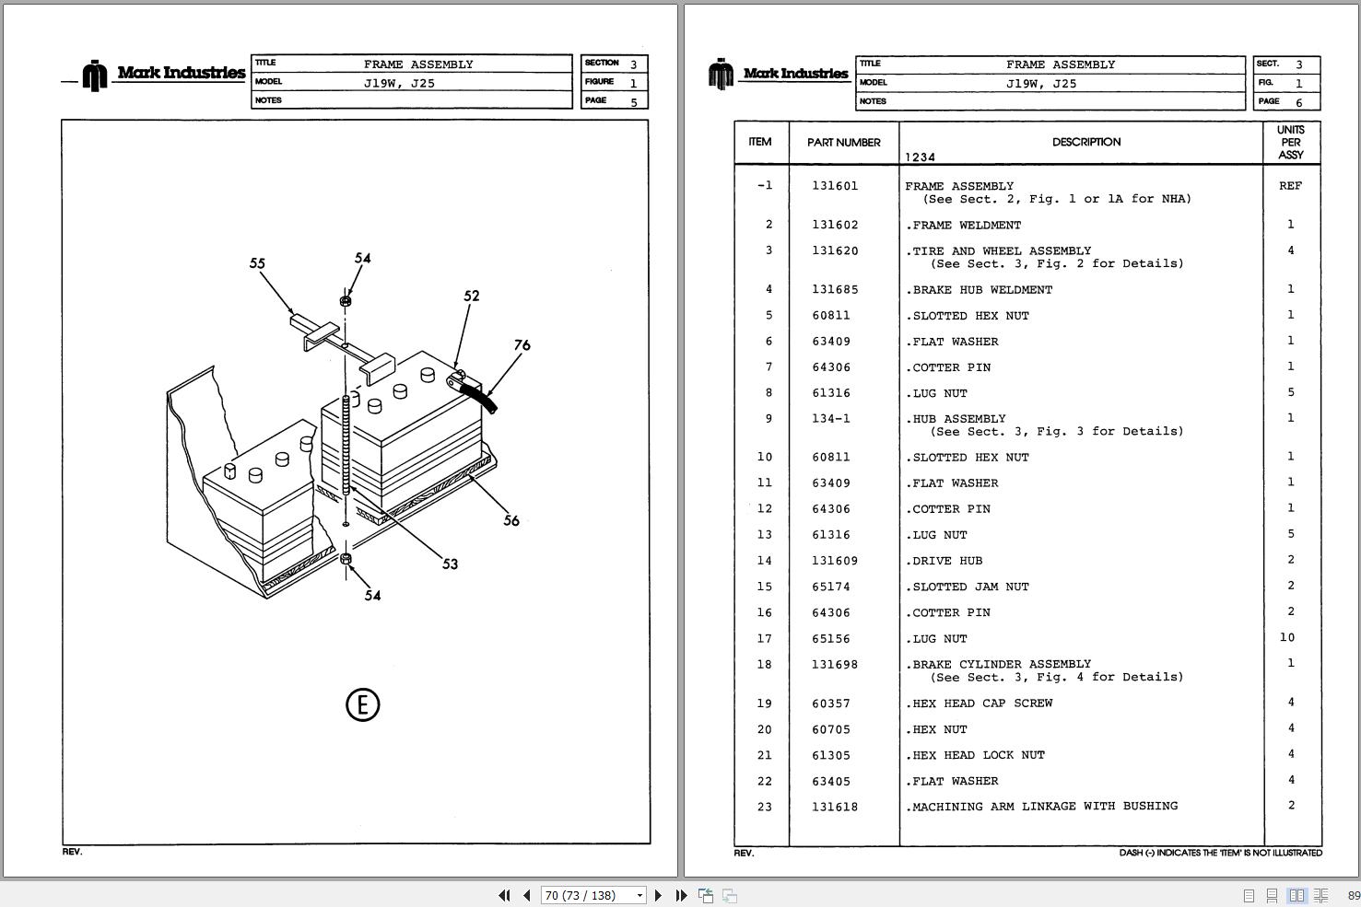
Task: Click units value 10 for LUG NUT
Action: click(x=1287, y=637)
